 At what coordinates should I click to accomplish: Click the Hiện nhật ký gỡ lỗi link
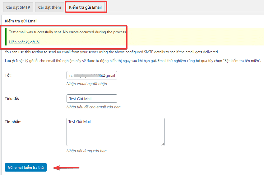tap(24, 42)
